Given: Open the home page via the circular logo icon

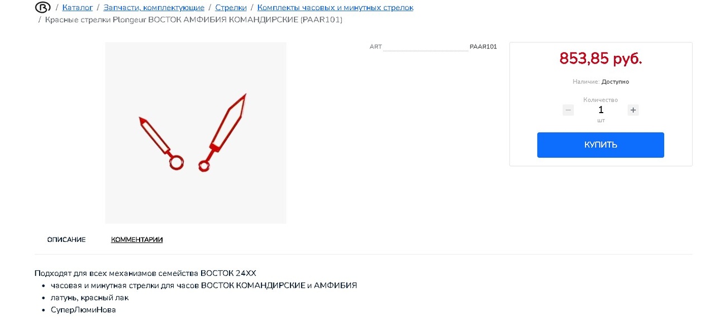Looking at the screenshot, I should [x=42, y=8].
